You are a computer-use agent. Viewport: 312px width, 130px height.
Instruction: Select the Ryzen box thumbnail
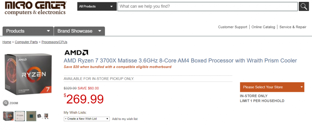tap(8, 116)
